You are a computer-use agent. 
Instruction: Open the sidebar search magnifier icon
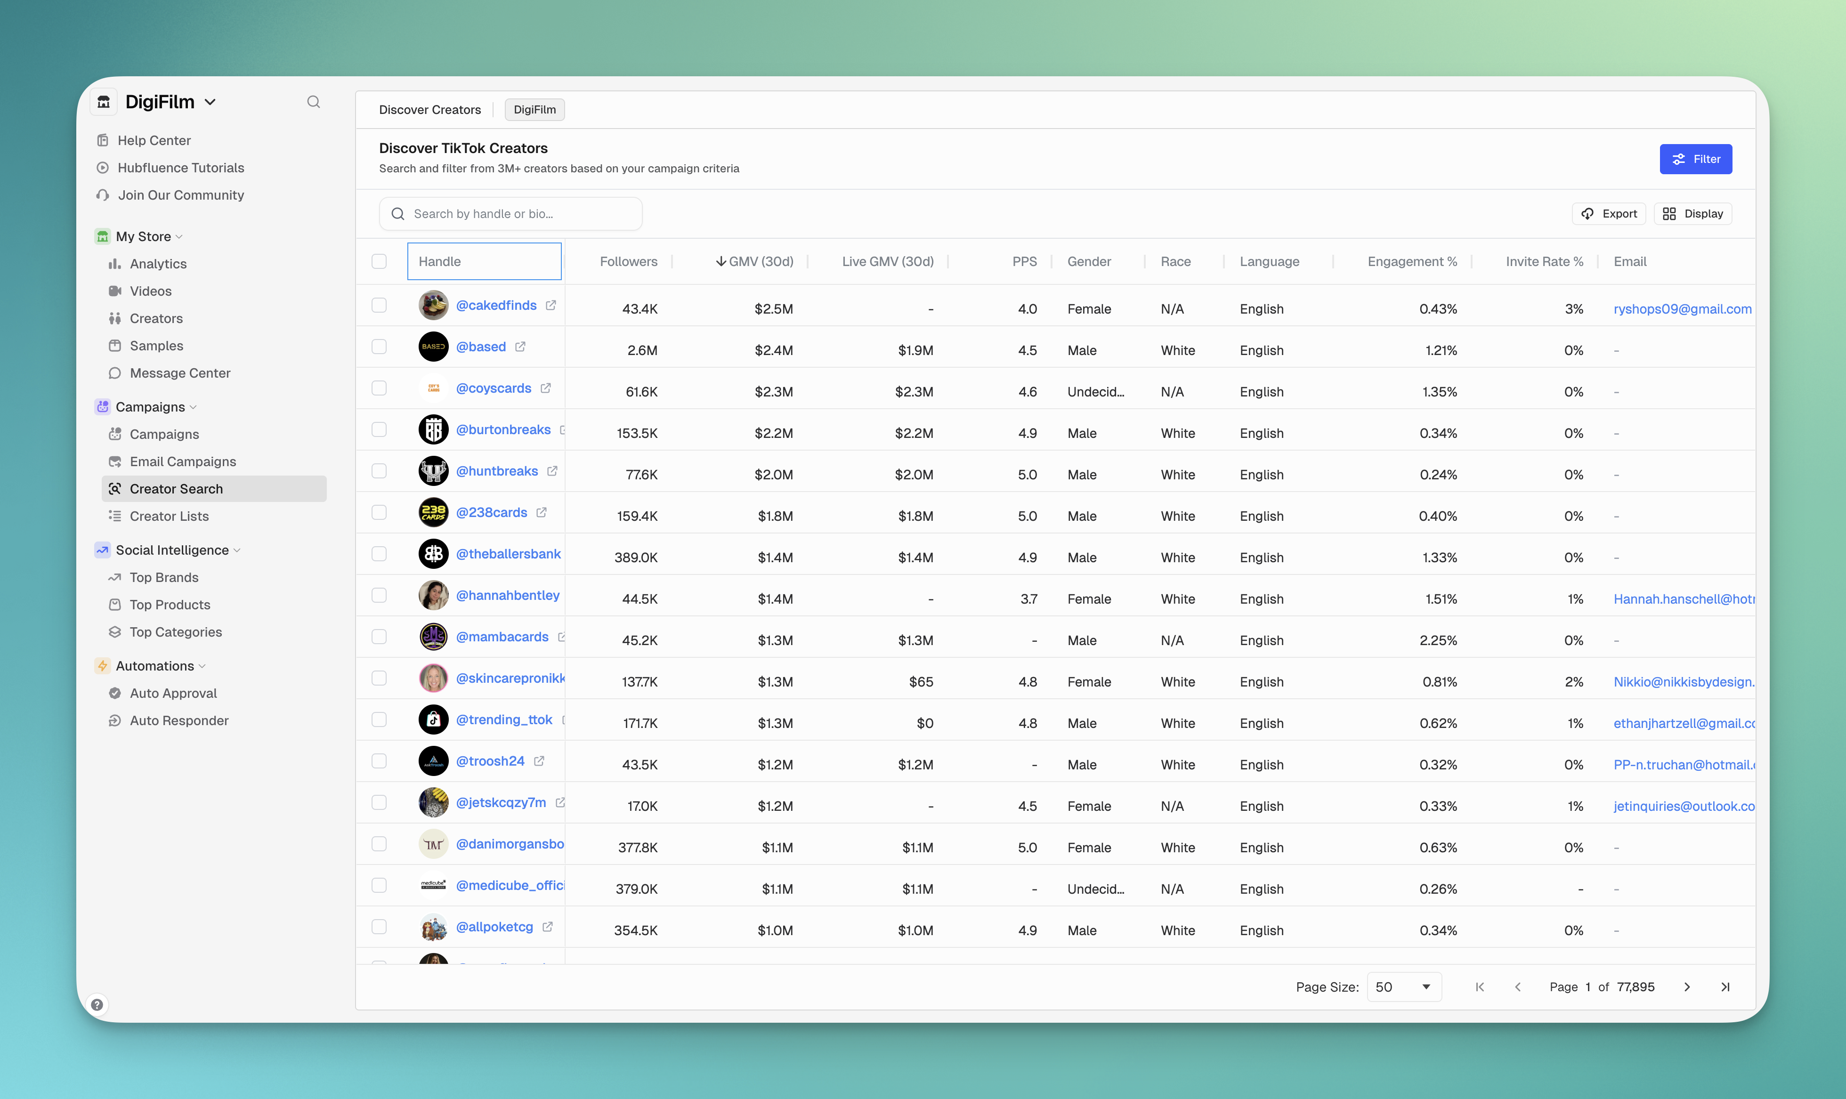[x=314, y=101]
